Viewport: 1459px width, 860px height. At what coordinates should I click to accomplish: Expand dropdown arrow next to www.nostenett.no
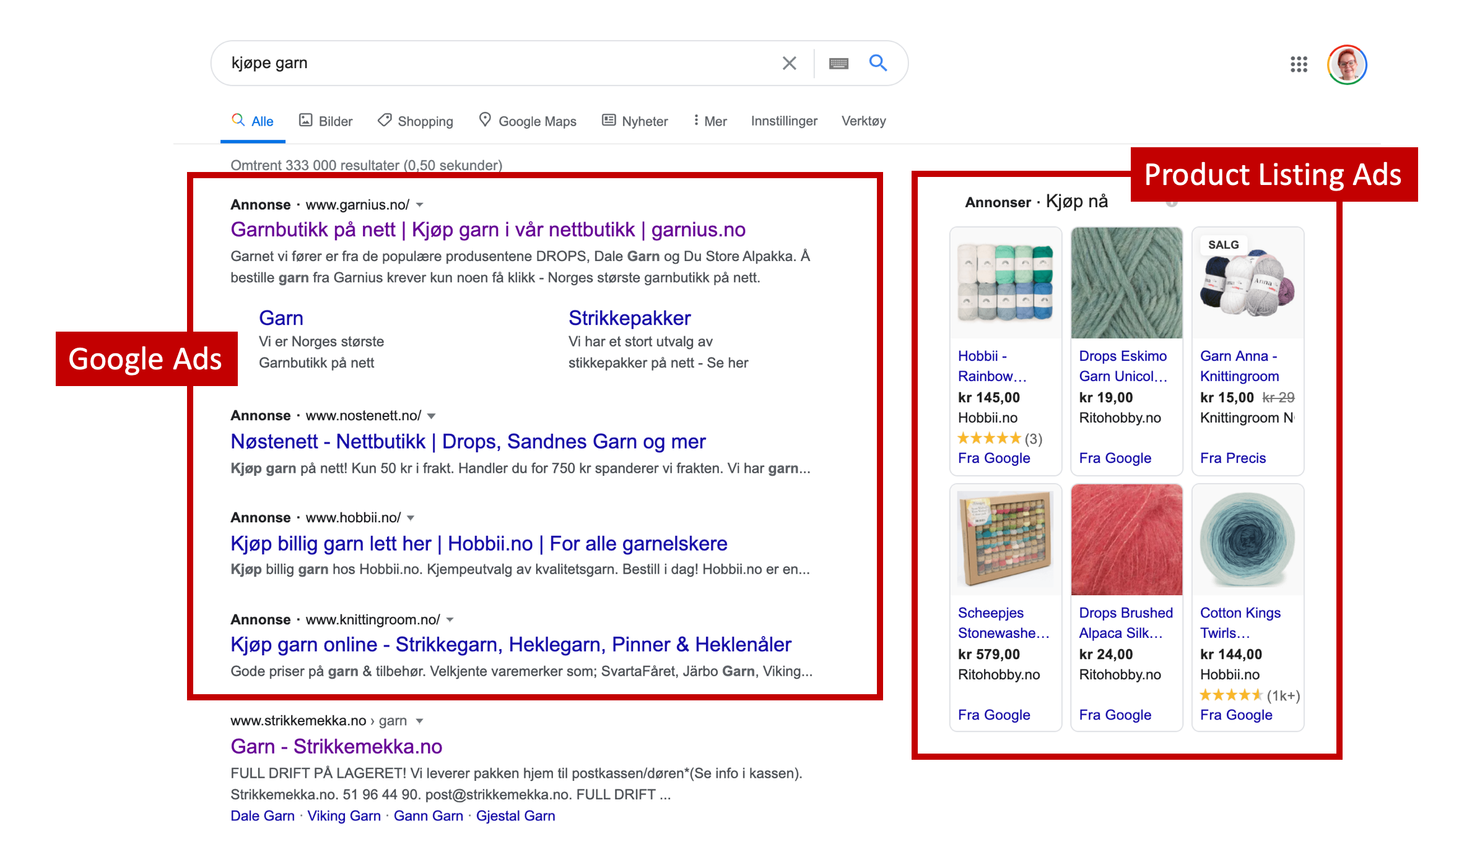pos(432,416)
